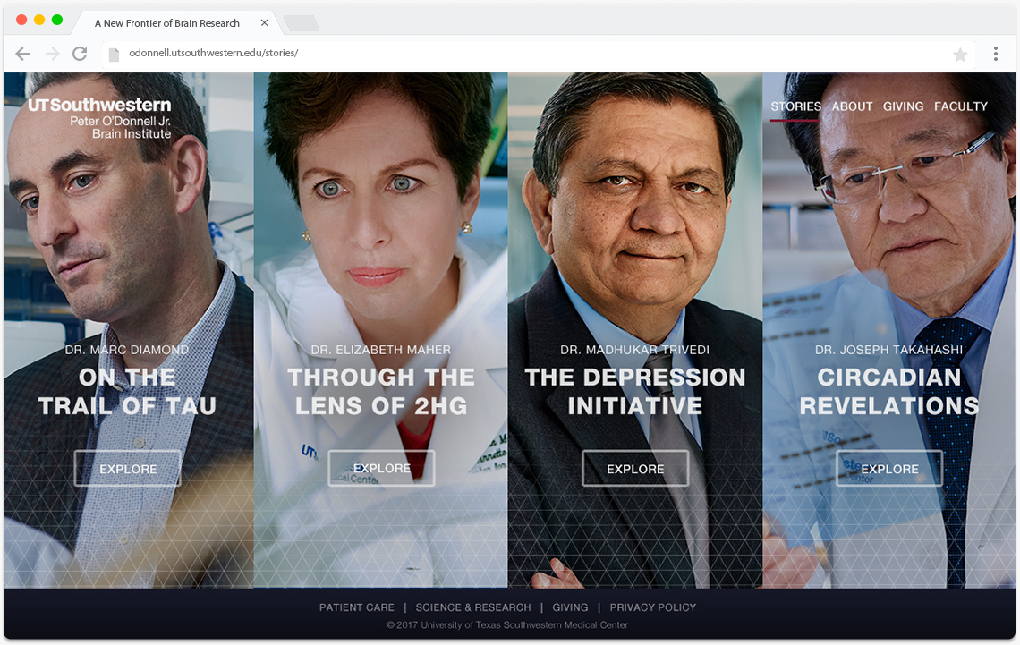Explore The Depression Initiative story

[635, 468]
